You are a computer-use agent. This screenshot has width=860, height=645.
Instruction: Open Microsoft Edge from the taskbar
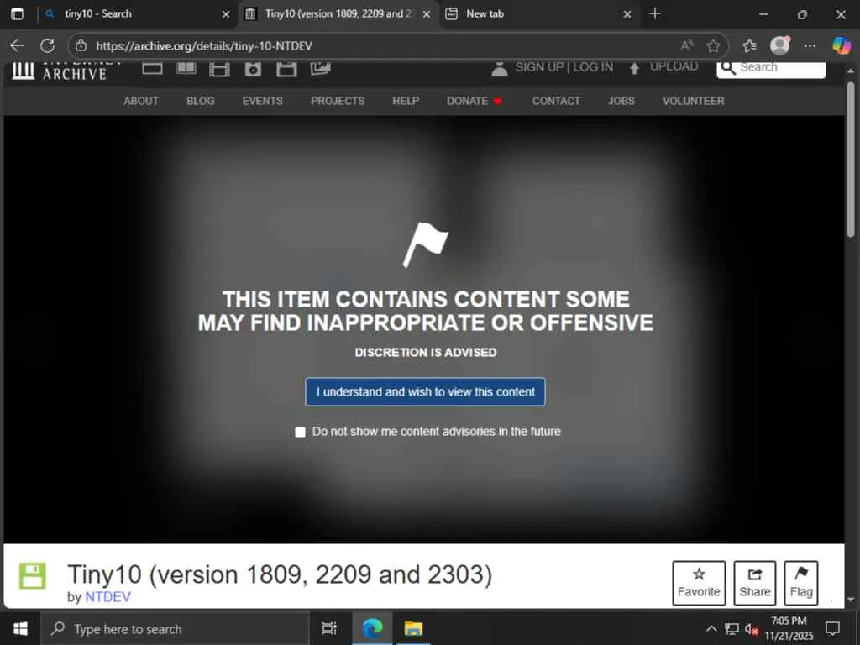pyautogui.click(x=372, y=628)
